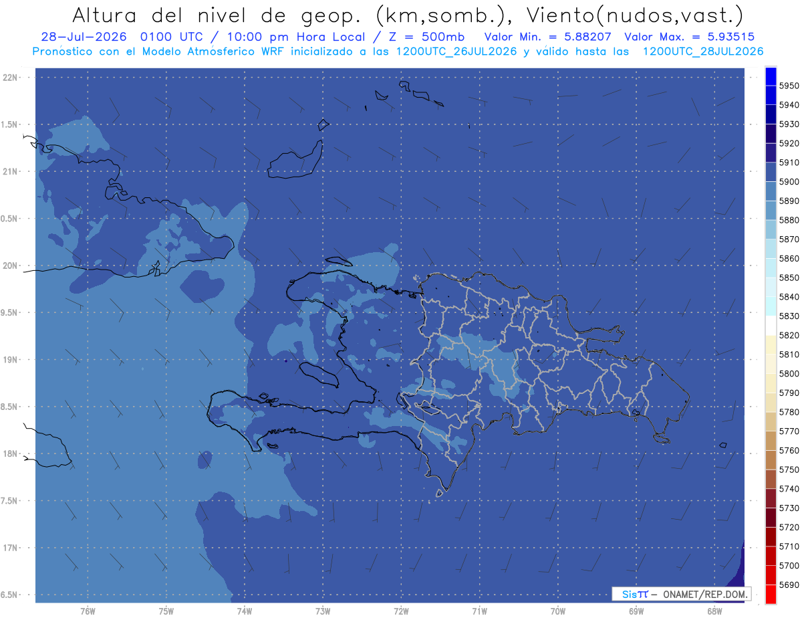Click the cream swatch between 5810 and 5800
Image resolution: width=802 pixels, height=620 pixels.
click(x=770, y=364)
